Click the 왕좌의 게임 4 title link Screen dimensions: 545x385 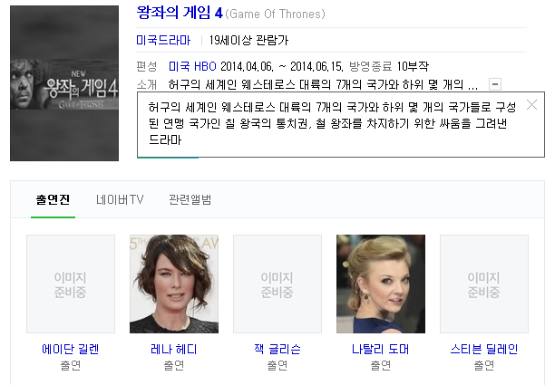[x=179, y=14]
